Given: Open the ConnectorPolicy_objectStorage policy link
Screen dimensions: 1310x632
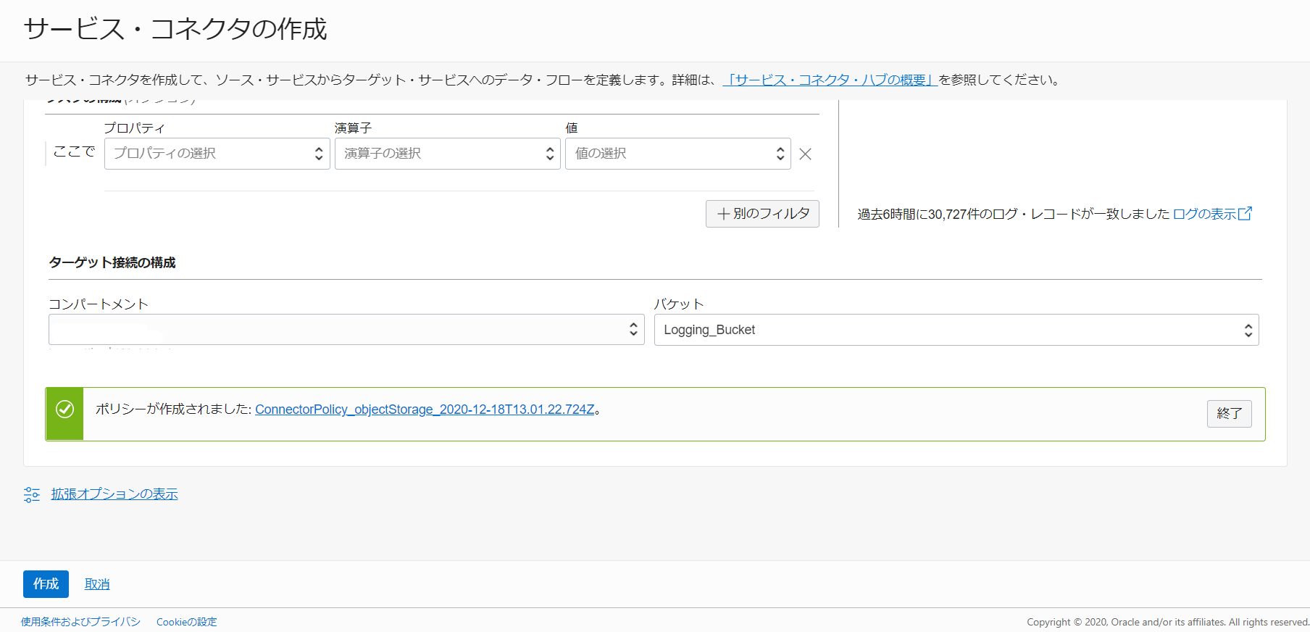Looking at the screenshot, I should [x=425, y=409].
